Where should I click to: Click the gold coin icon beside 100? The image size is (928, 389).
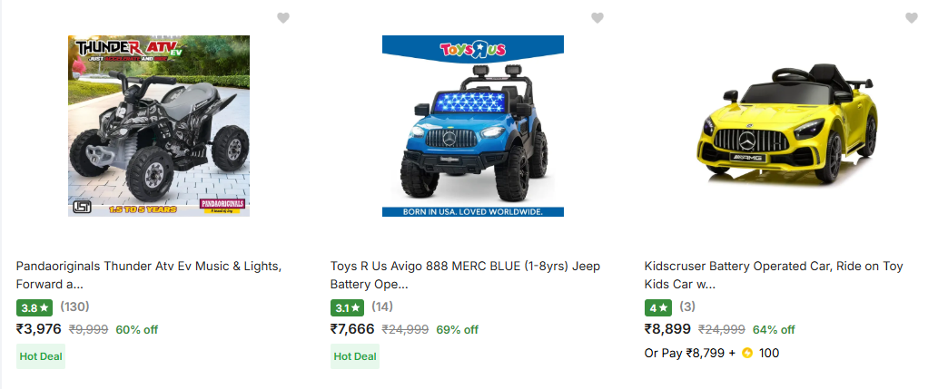[x=747, y=353]
